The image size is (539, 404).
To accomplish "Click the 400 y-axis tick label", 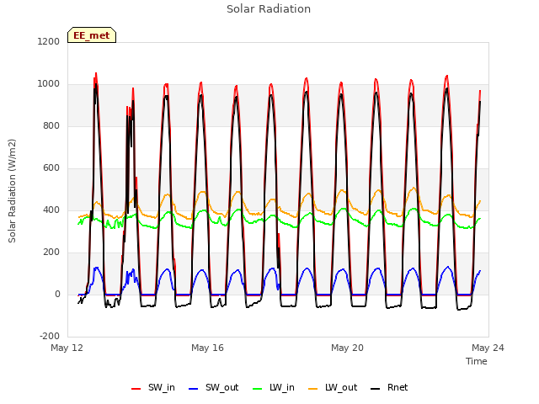I will click(x=51, y=210).
